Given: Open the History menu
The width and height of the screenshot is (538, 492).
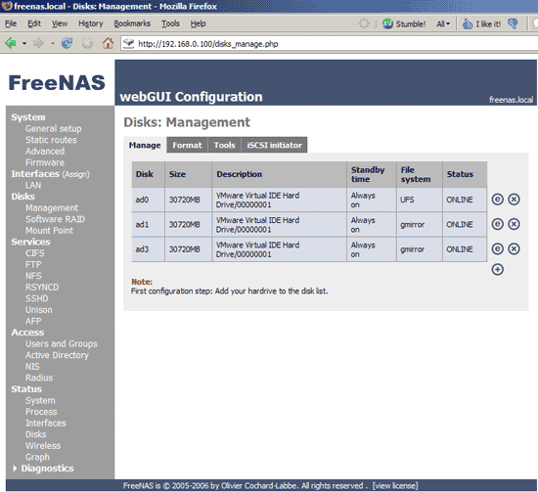Looking at the screenshot, I should (91, 23).
